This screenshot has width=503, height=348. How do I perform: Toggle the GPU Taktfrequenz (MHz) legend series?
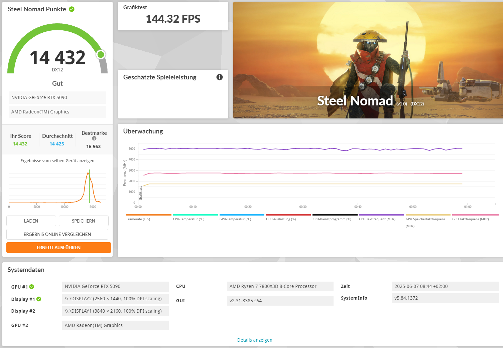475,217
